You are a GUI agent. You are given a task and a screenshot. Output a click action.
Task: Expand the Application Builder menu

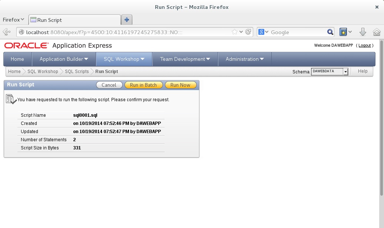coord(64,59)
